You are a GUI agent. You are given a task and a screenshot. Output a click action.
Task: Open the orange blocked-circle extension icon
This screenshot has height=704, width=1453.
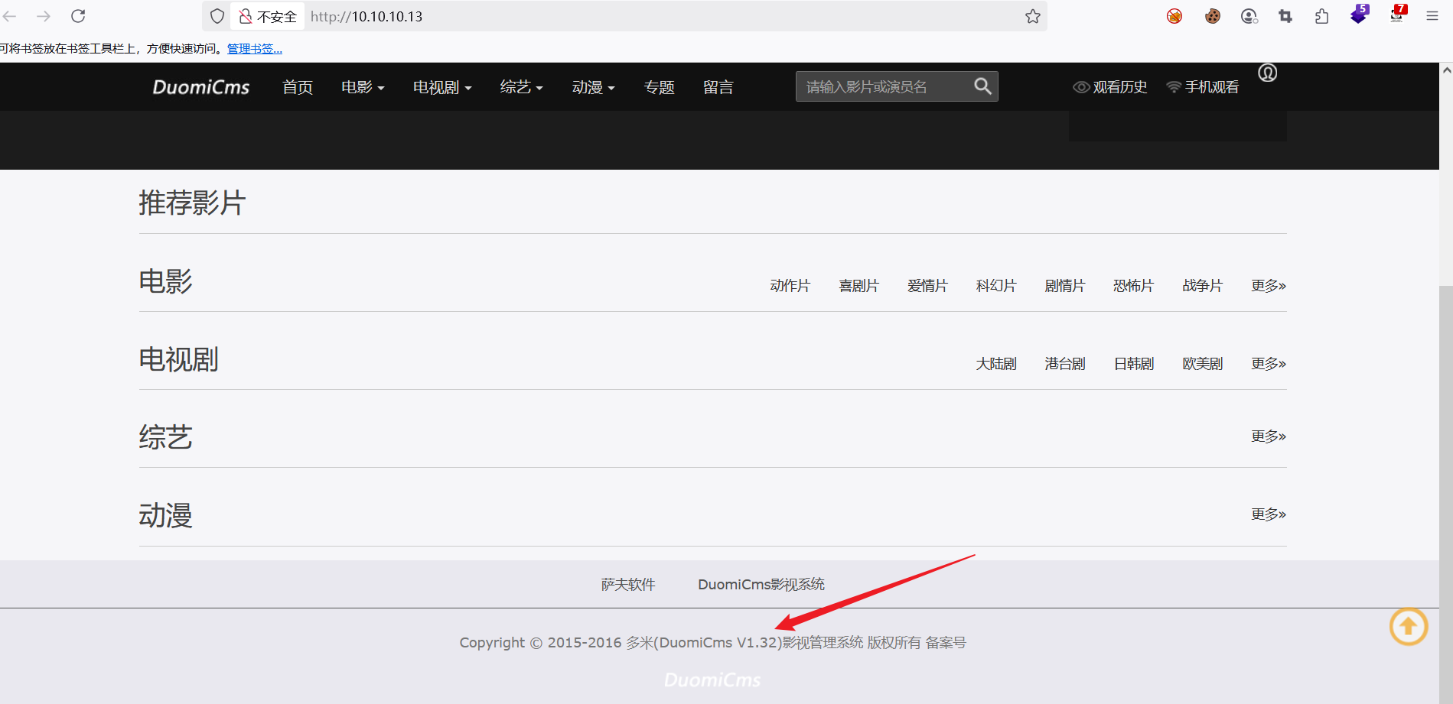[1174, 16]
